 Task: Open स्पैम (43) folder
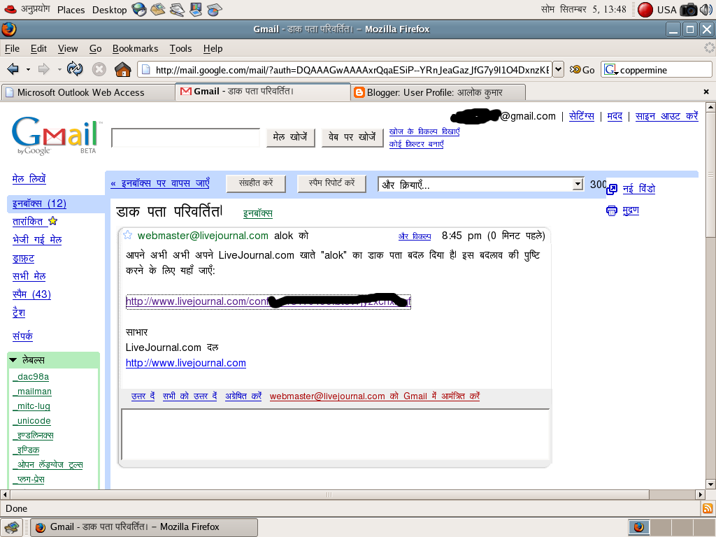(31, 294)
